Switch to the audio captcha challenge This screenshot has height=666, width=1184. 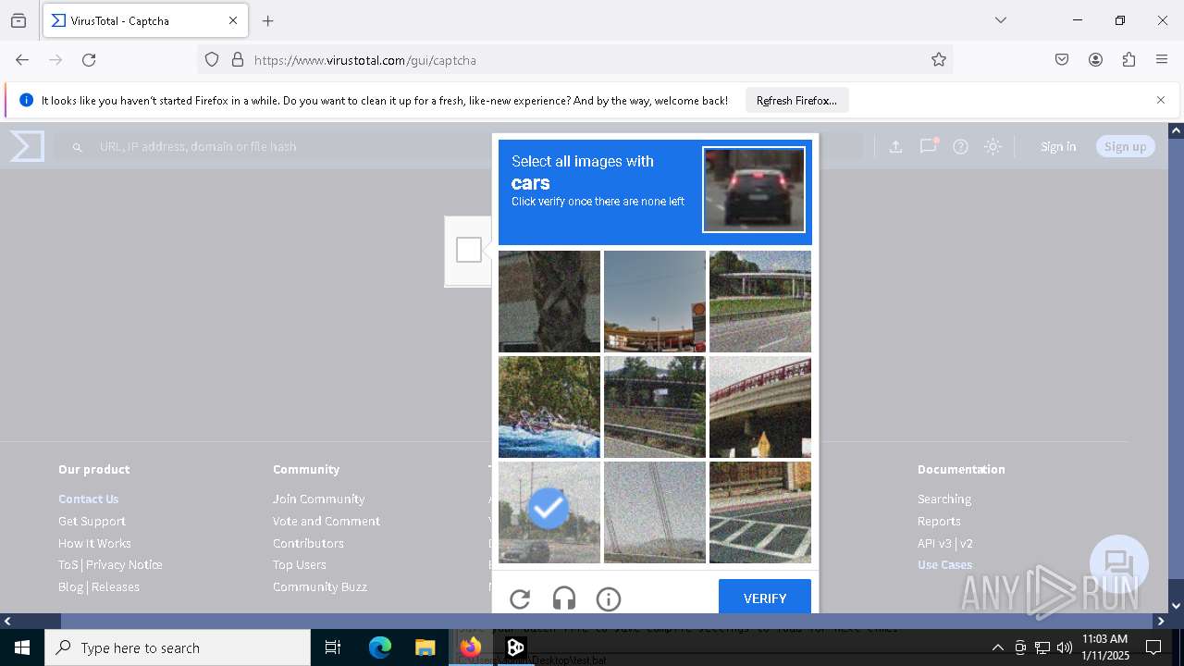tap(564, 599)
